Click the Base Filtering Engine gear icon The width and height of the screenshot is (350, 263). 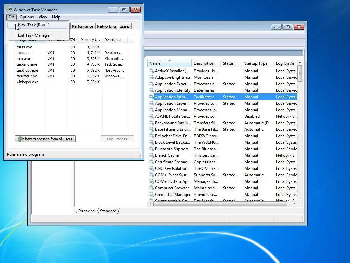coord(151,129)
